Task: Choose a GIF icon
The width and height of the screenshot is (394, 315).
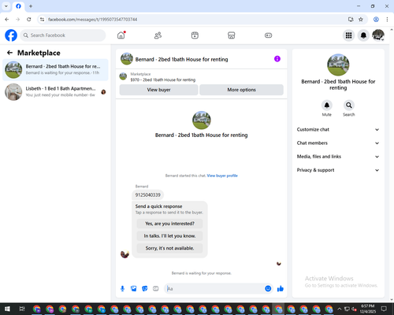Action: (x=156, y=289)
